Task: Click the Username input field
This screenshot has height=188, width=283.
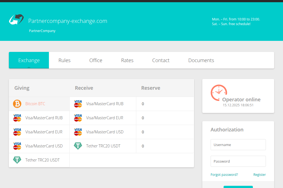Action: [238, 145]
